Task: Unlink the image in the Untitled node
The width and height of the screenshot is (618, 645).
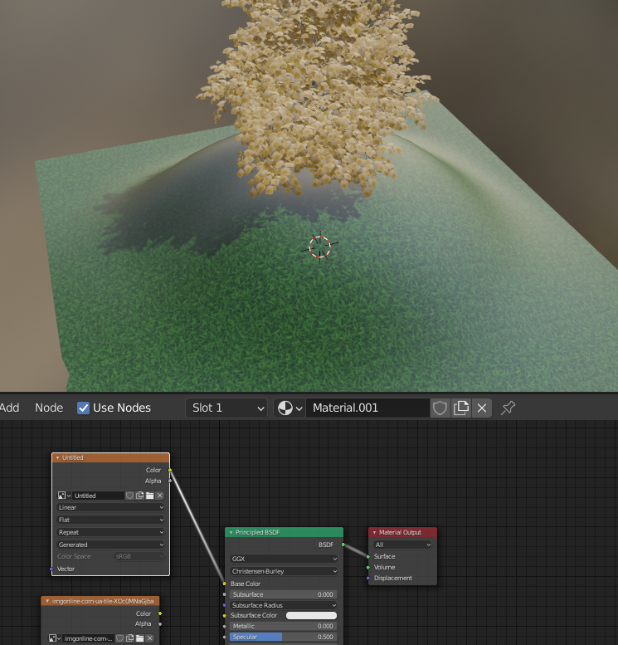Action: pyautogui.click(x=159, y=496)
